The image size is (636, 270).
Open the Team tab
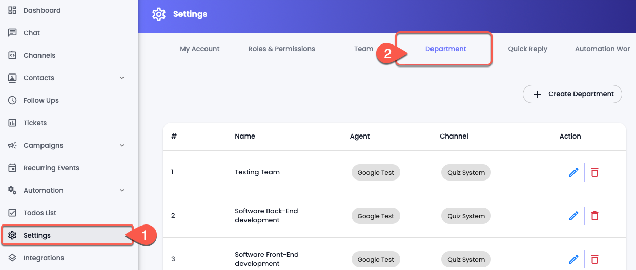[363, 49]
